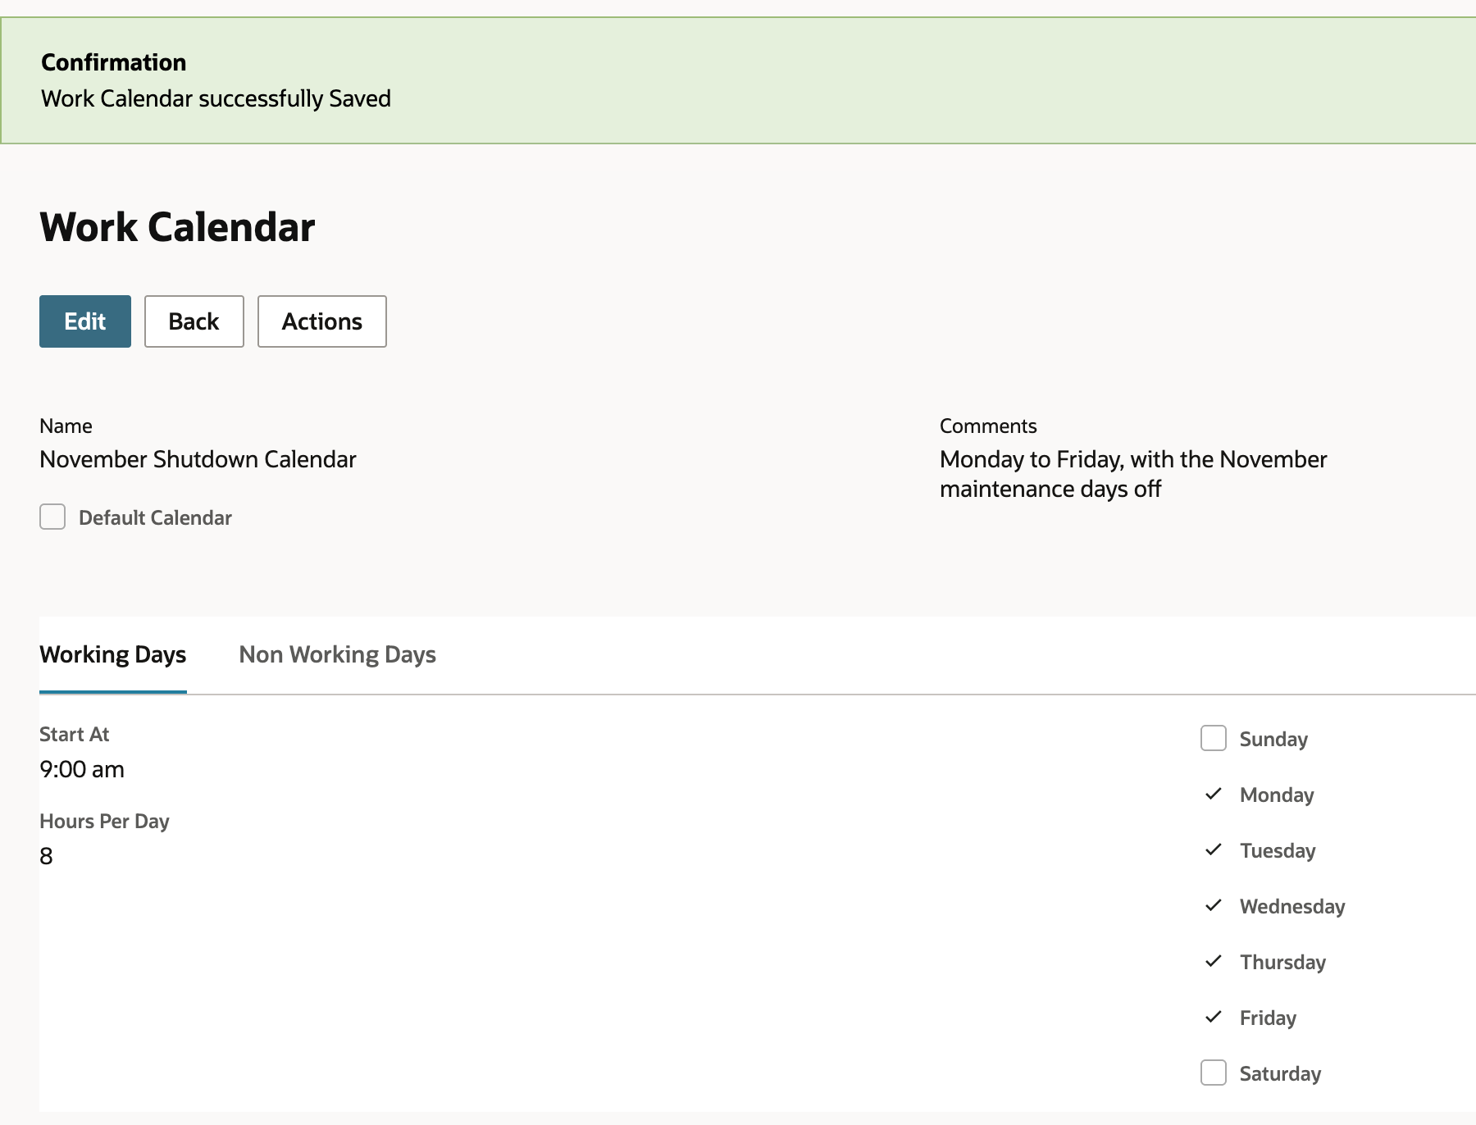Click the comment text about November maintenance
Viewport: 1476px width, 1125px height.
1133,474
